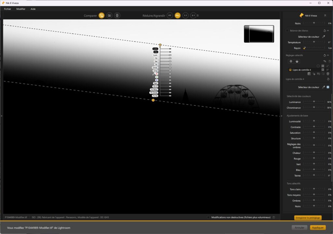Invert the selected control line mask
The height and width of the screenshot is (234, 333).
click(x=309, y=74)
